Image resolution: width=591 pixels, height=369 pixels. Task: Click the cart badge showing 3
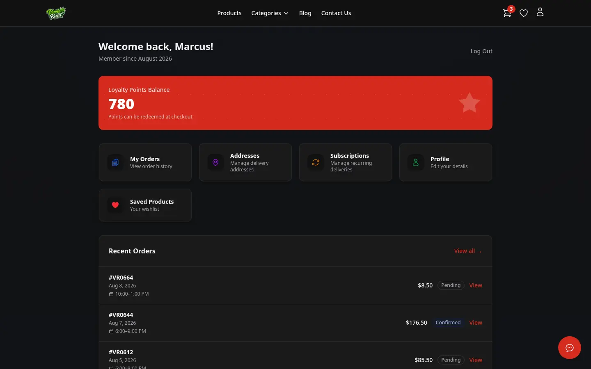pyautogui.click(x=511, y=9)
